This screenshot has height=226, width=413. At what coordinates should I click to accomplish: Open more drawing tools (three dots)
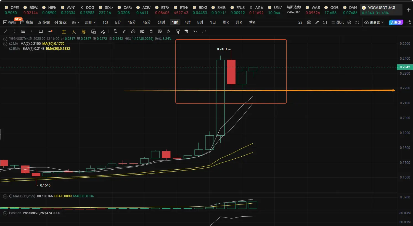50,31
